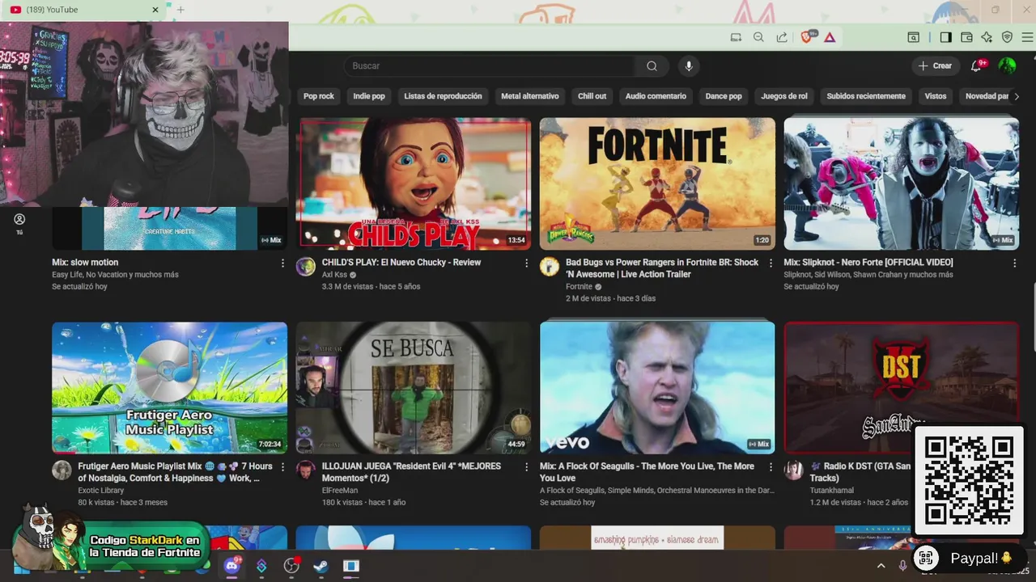Image resolution: width=1036 pixels, height=582 pixels.
Task: Open Brave Shields lion icon
Action: [806, 37]
